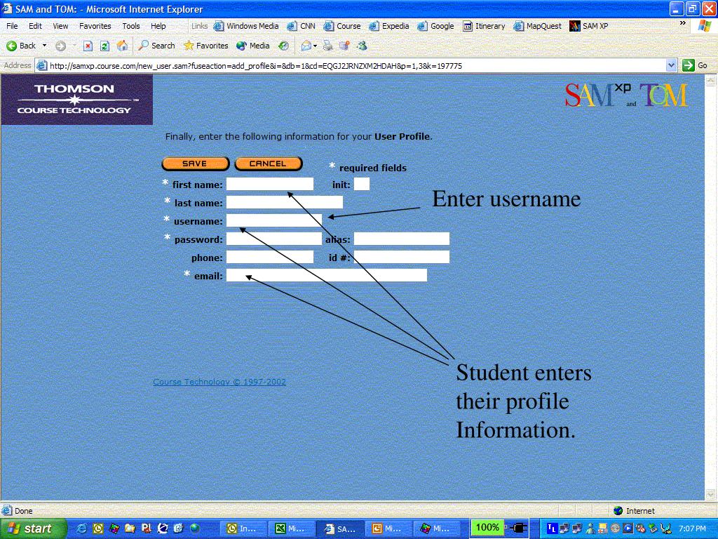Click the phone input field
Image resolution: width=718 pixels, height=539 pixels.
[x=270, y=257]
